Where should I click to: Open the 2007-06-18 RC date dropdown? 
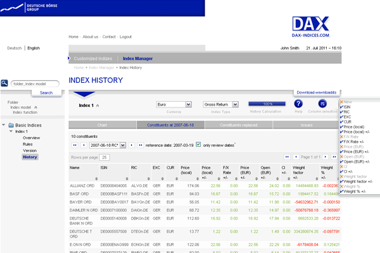click(x=108, y=145)
